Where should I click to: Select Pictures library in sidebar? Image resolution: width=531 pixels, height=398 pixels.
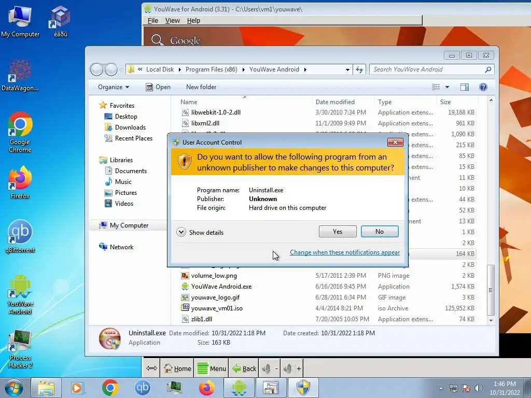point(125,193)
